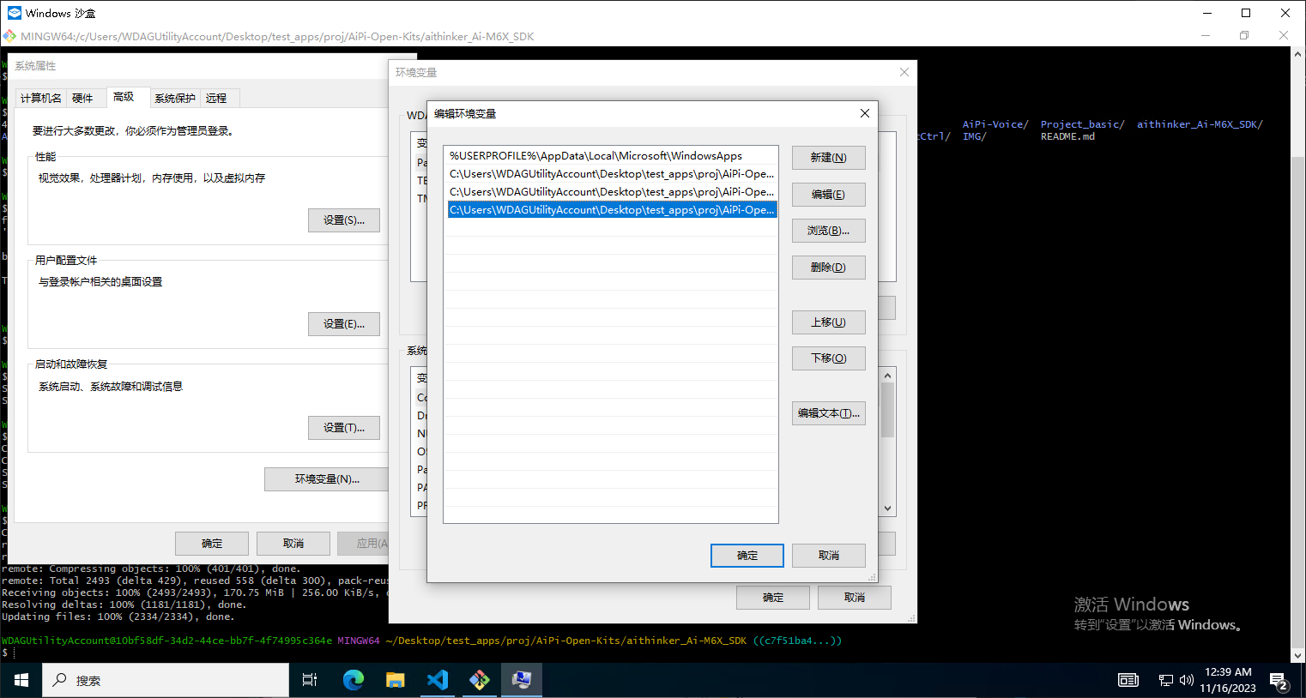Screen dimensions: 1306x698
Task: Open performance 设置(S)... in 系统属性
Action: (343, 220)
